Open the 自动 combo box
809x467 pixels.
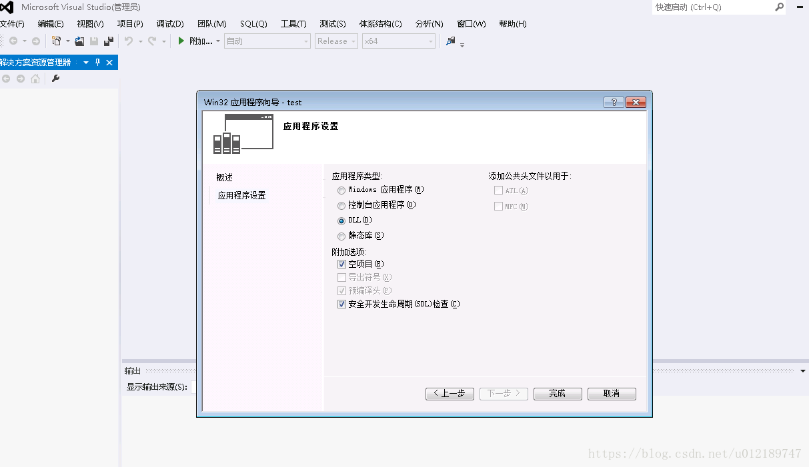tap(267, 41)
